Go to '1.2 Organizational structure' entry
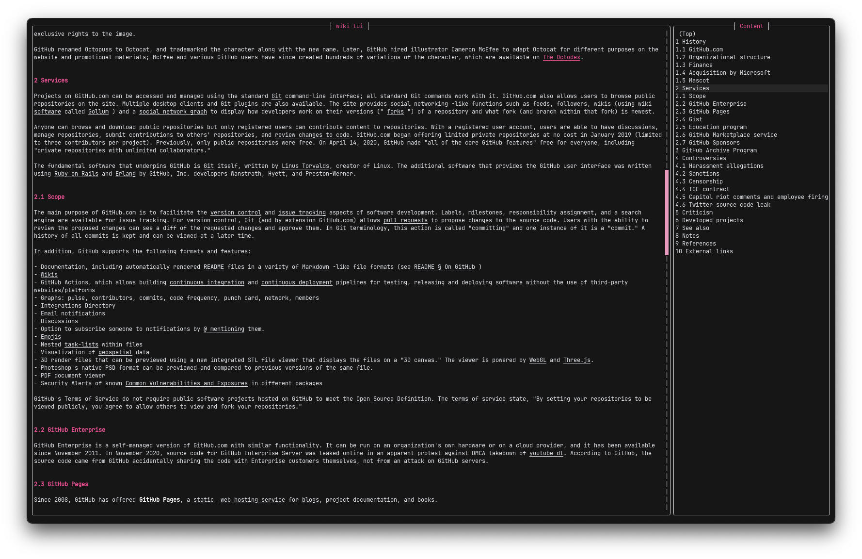The width and height of the screenshot is (862, 559). tap(723, 57)
